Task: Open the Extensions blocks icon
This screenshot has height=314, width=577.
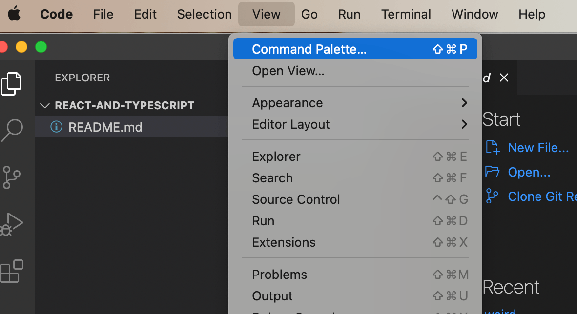Action: point(12,272)
